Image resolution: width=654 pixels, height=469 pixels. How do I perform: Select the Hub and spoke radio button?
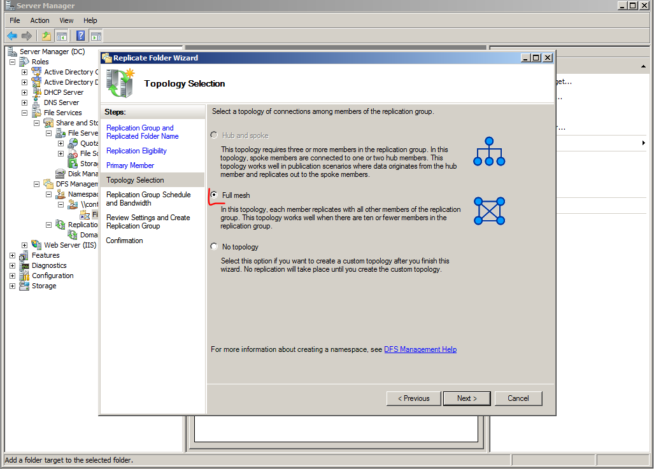click(214, 135)
